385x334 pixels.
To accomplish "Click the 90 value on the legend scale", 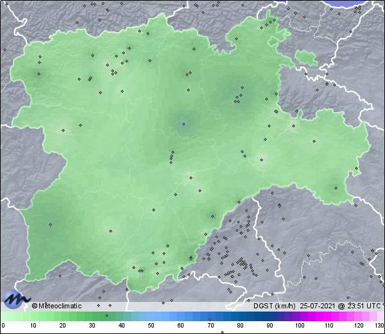I will 269,326.
